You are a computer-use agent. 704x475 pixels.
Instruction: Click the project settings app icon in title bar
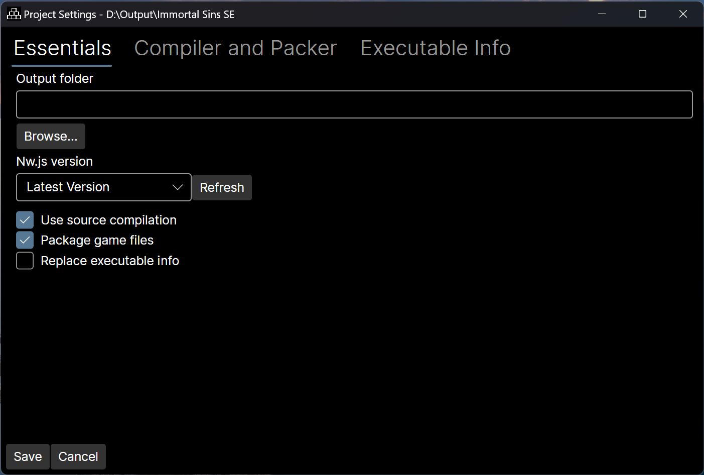pos(14,14)
